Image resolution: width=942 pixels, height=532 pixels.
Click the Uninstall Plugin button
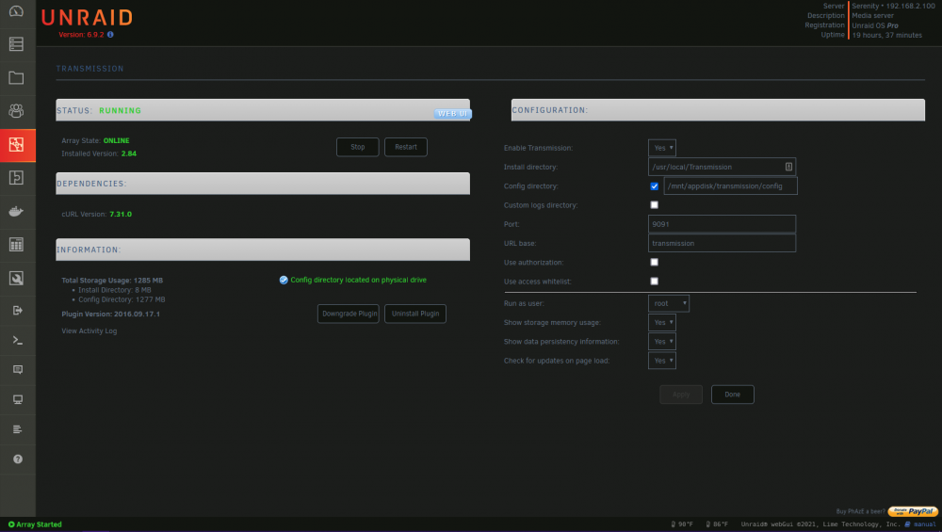[x=415, y=314]
